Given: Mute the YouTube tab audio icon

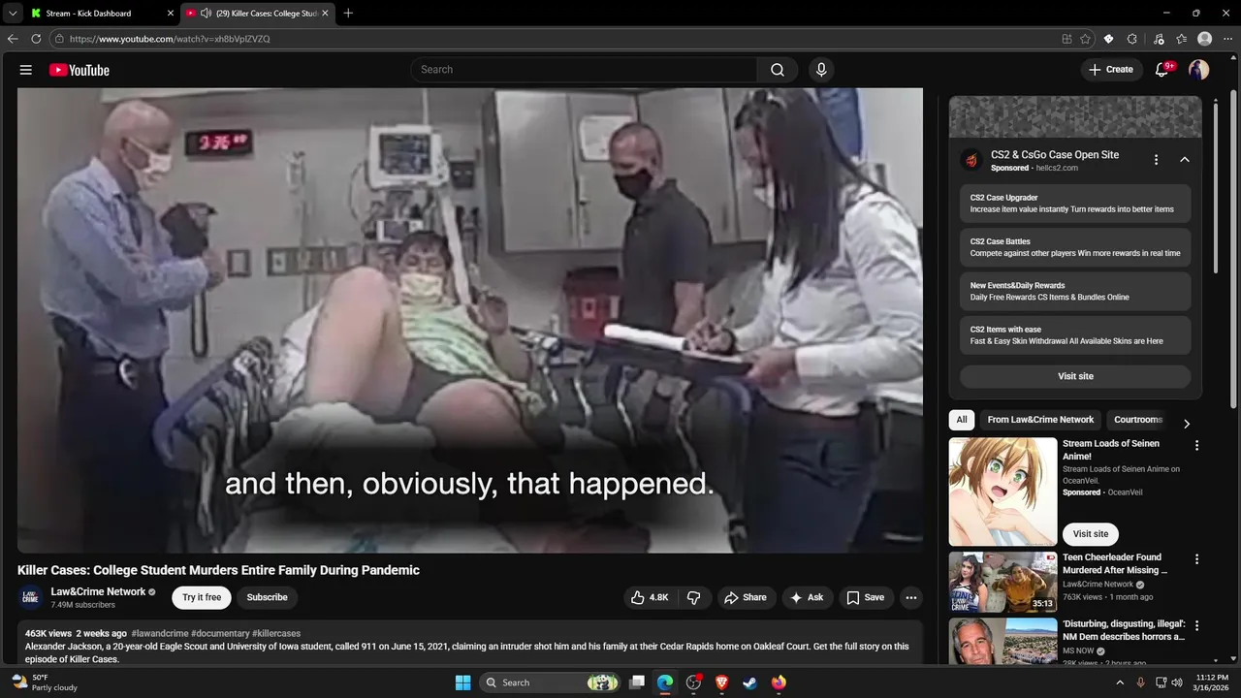Looking at the screenshot, I should (207, 14).
